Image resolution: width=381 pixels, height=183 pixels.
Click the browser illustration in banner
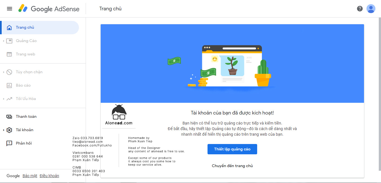point(232,66)
